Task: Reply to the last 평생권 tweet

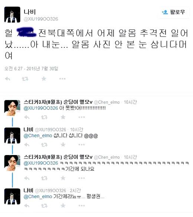Action: 27,206
